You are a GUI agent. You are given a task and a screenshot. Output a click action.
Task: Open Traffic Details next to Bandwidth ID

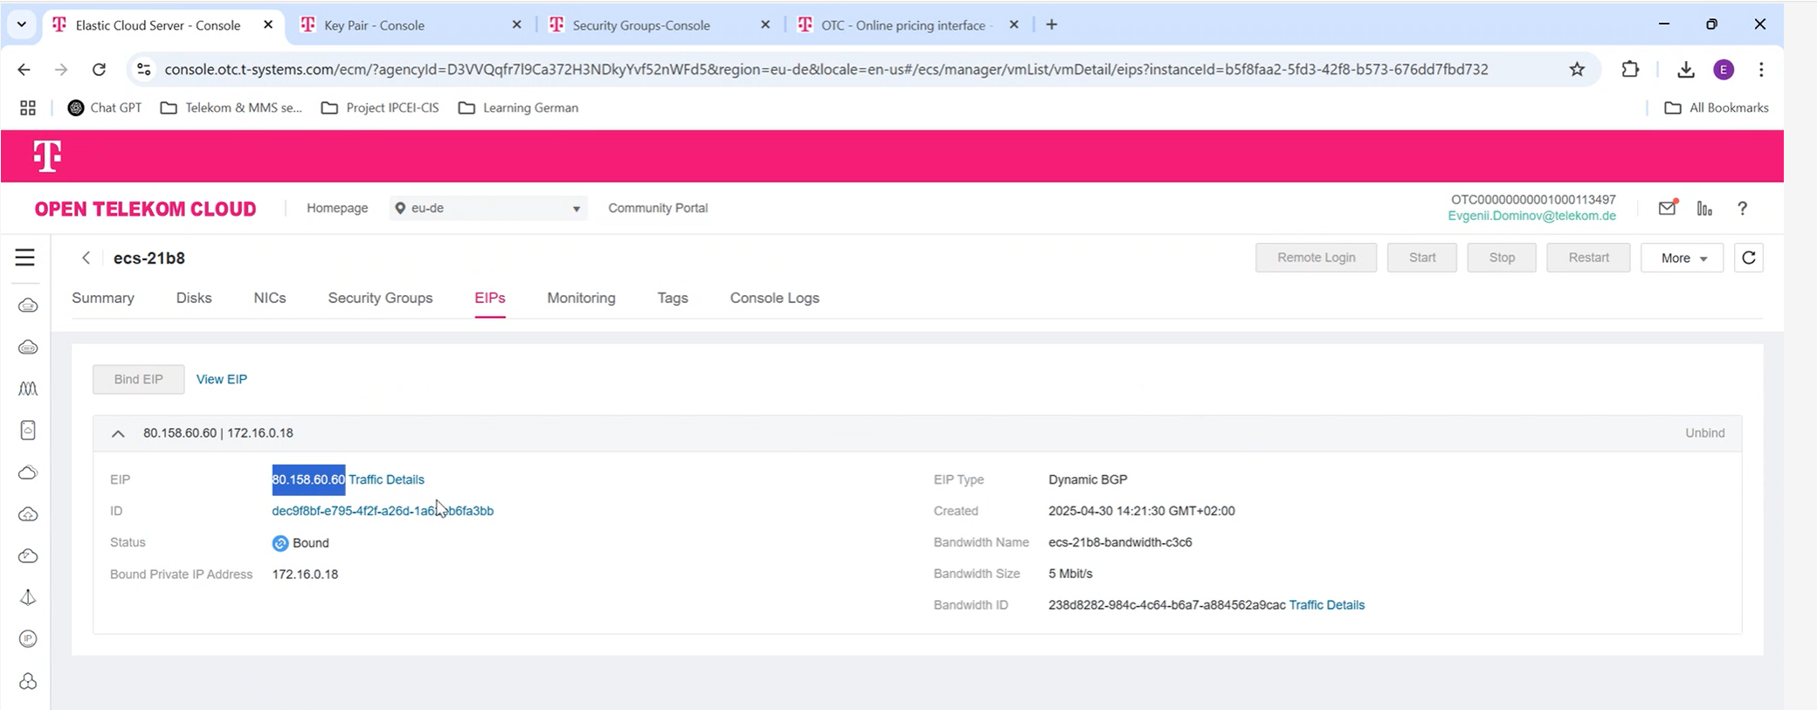1327,605
